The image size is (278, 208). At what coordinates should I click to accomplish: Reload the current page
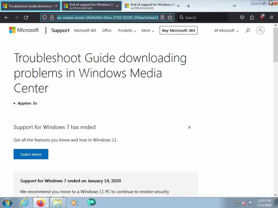coord(26,18)
